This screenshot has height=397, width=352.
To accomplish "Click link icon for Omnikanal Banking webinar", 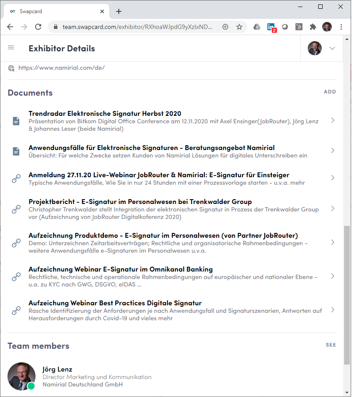I will 16,277.
